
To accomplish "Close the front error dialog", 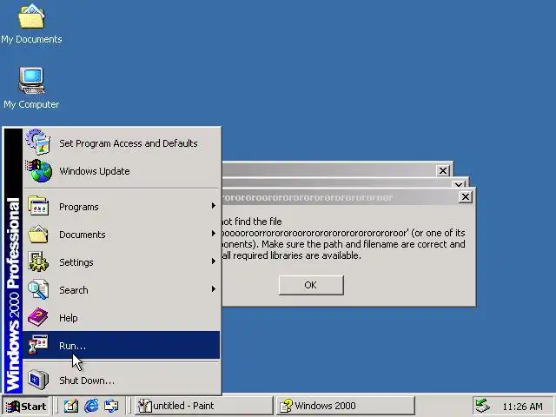I will pyautogui.click(x=466, y=197).
